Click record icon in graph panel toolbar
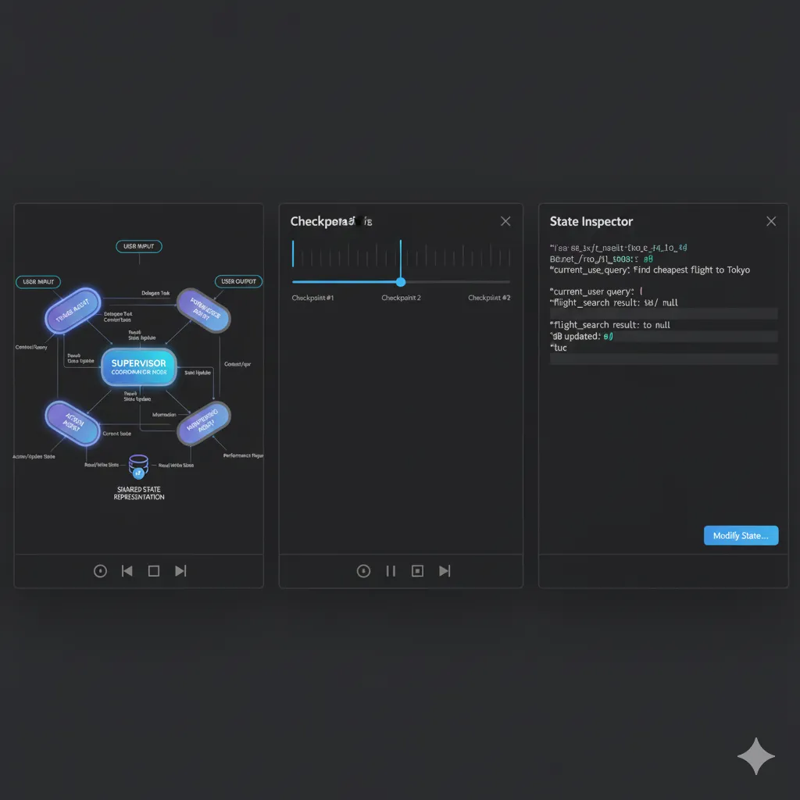800x800 pixels. (x=100, y=571)
